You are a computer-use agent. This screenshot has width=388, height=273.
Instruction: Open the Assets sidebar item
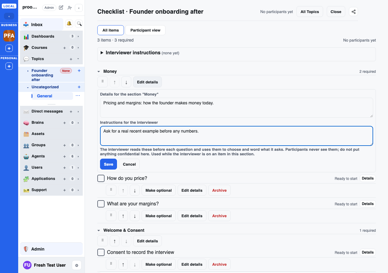[x=51, y=134]
